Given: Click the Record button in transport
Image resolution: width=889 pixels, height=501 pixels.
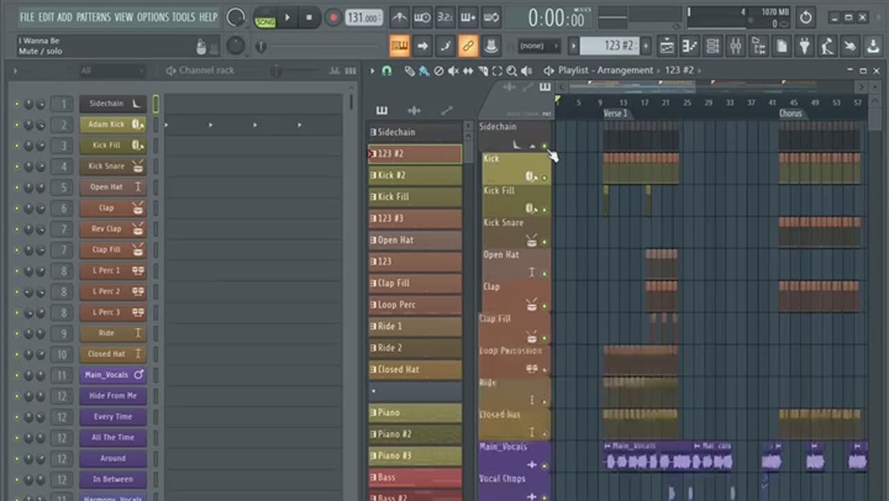Looking at the screenshot, I should click(x=333, y=17).
